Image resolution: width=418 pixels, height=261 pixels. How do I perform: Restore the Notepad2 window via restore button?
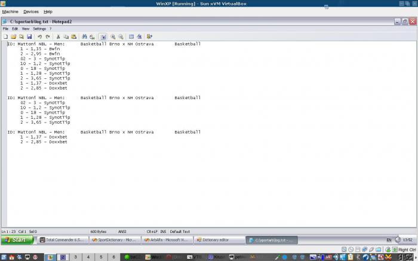coord(405,22)
